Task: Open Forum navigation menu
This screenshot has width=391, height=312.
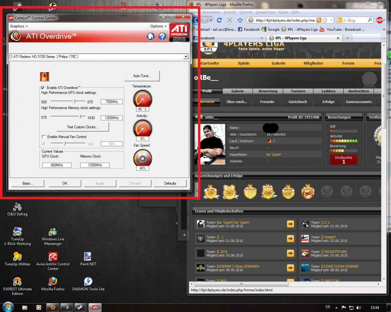Action: coord(348,63)
